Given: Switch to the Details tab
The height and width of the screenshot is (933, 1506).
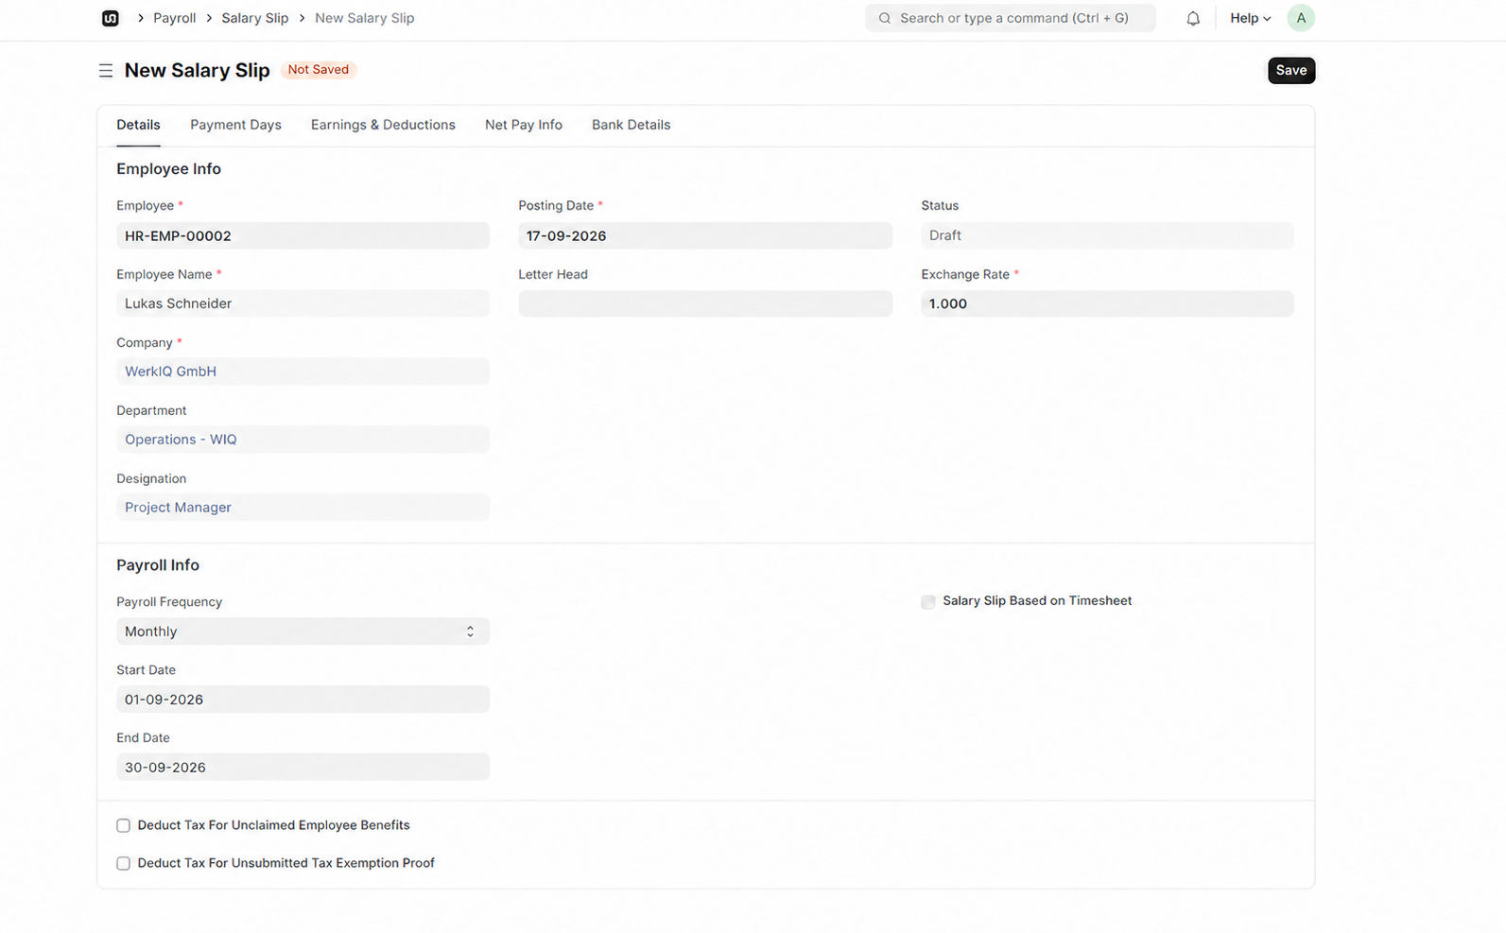Looking at the screenshot, I should [x=138, y=125].
